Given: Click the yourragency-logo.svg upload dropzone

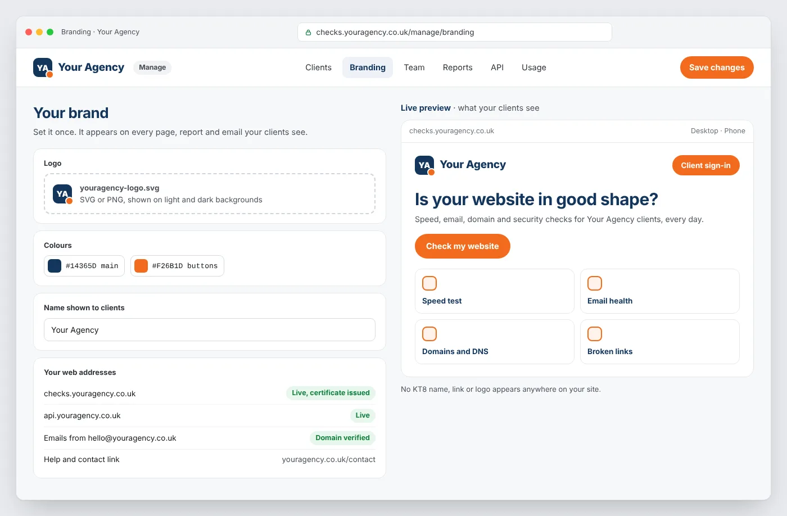Looking at the screenshot, I should click(210, 194).
